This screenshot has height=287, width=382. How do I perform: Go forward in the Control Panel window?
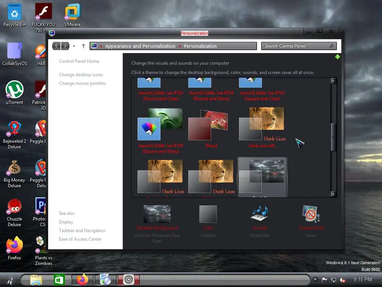pyautogui.click(x=65, y=46)
